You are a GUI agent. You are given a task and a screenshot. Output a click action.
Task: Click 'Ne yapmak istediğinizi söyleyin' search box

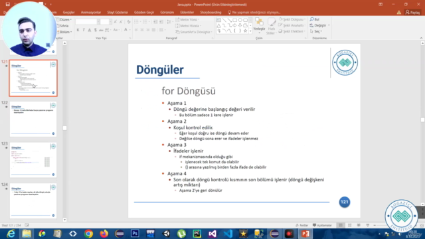click(254, 13)
